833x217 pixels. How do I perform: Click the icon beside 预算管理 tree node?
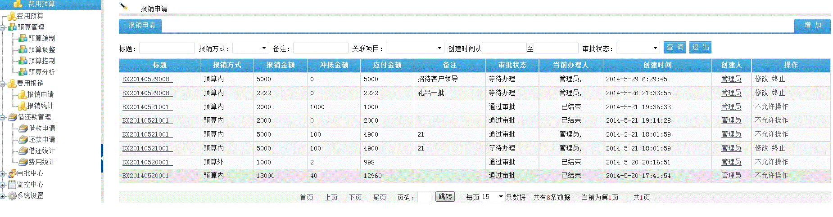coord(12,27)
